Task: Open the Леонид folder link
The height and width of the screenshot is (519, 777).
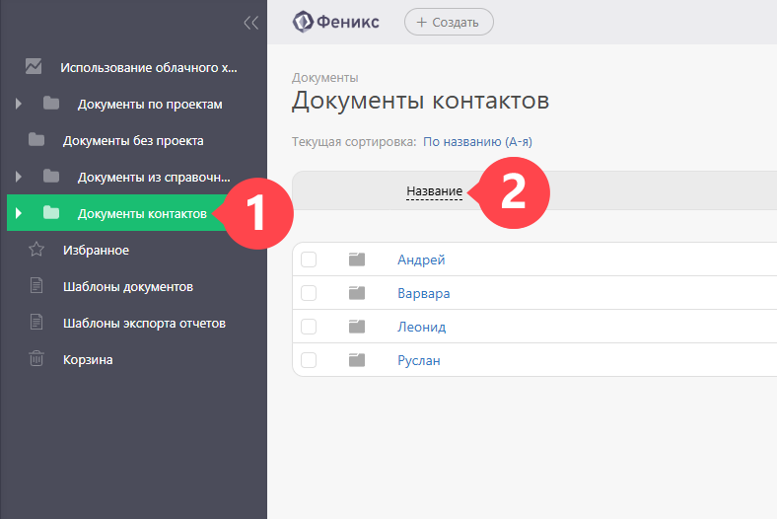Action: pos(422,328)
